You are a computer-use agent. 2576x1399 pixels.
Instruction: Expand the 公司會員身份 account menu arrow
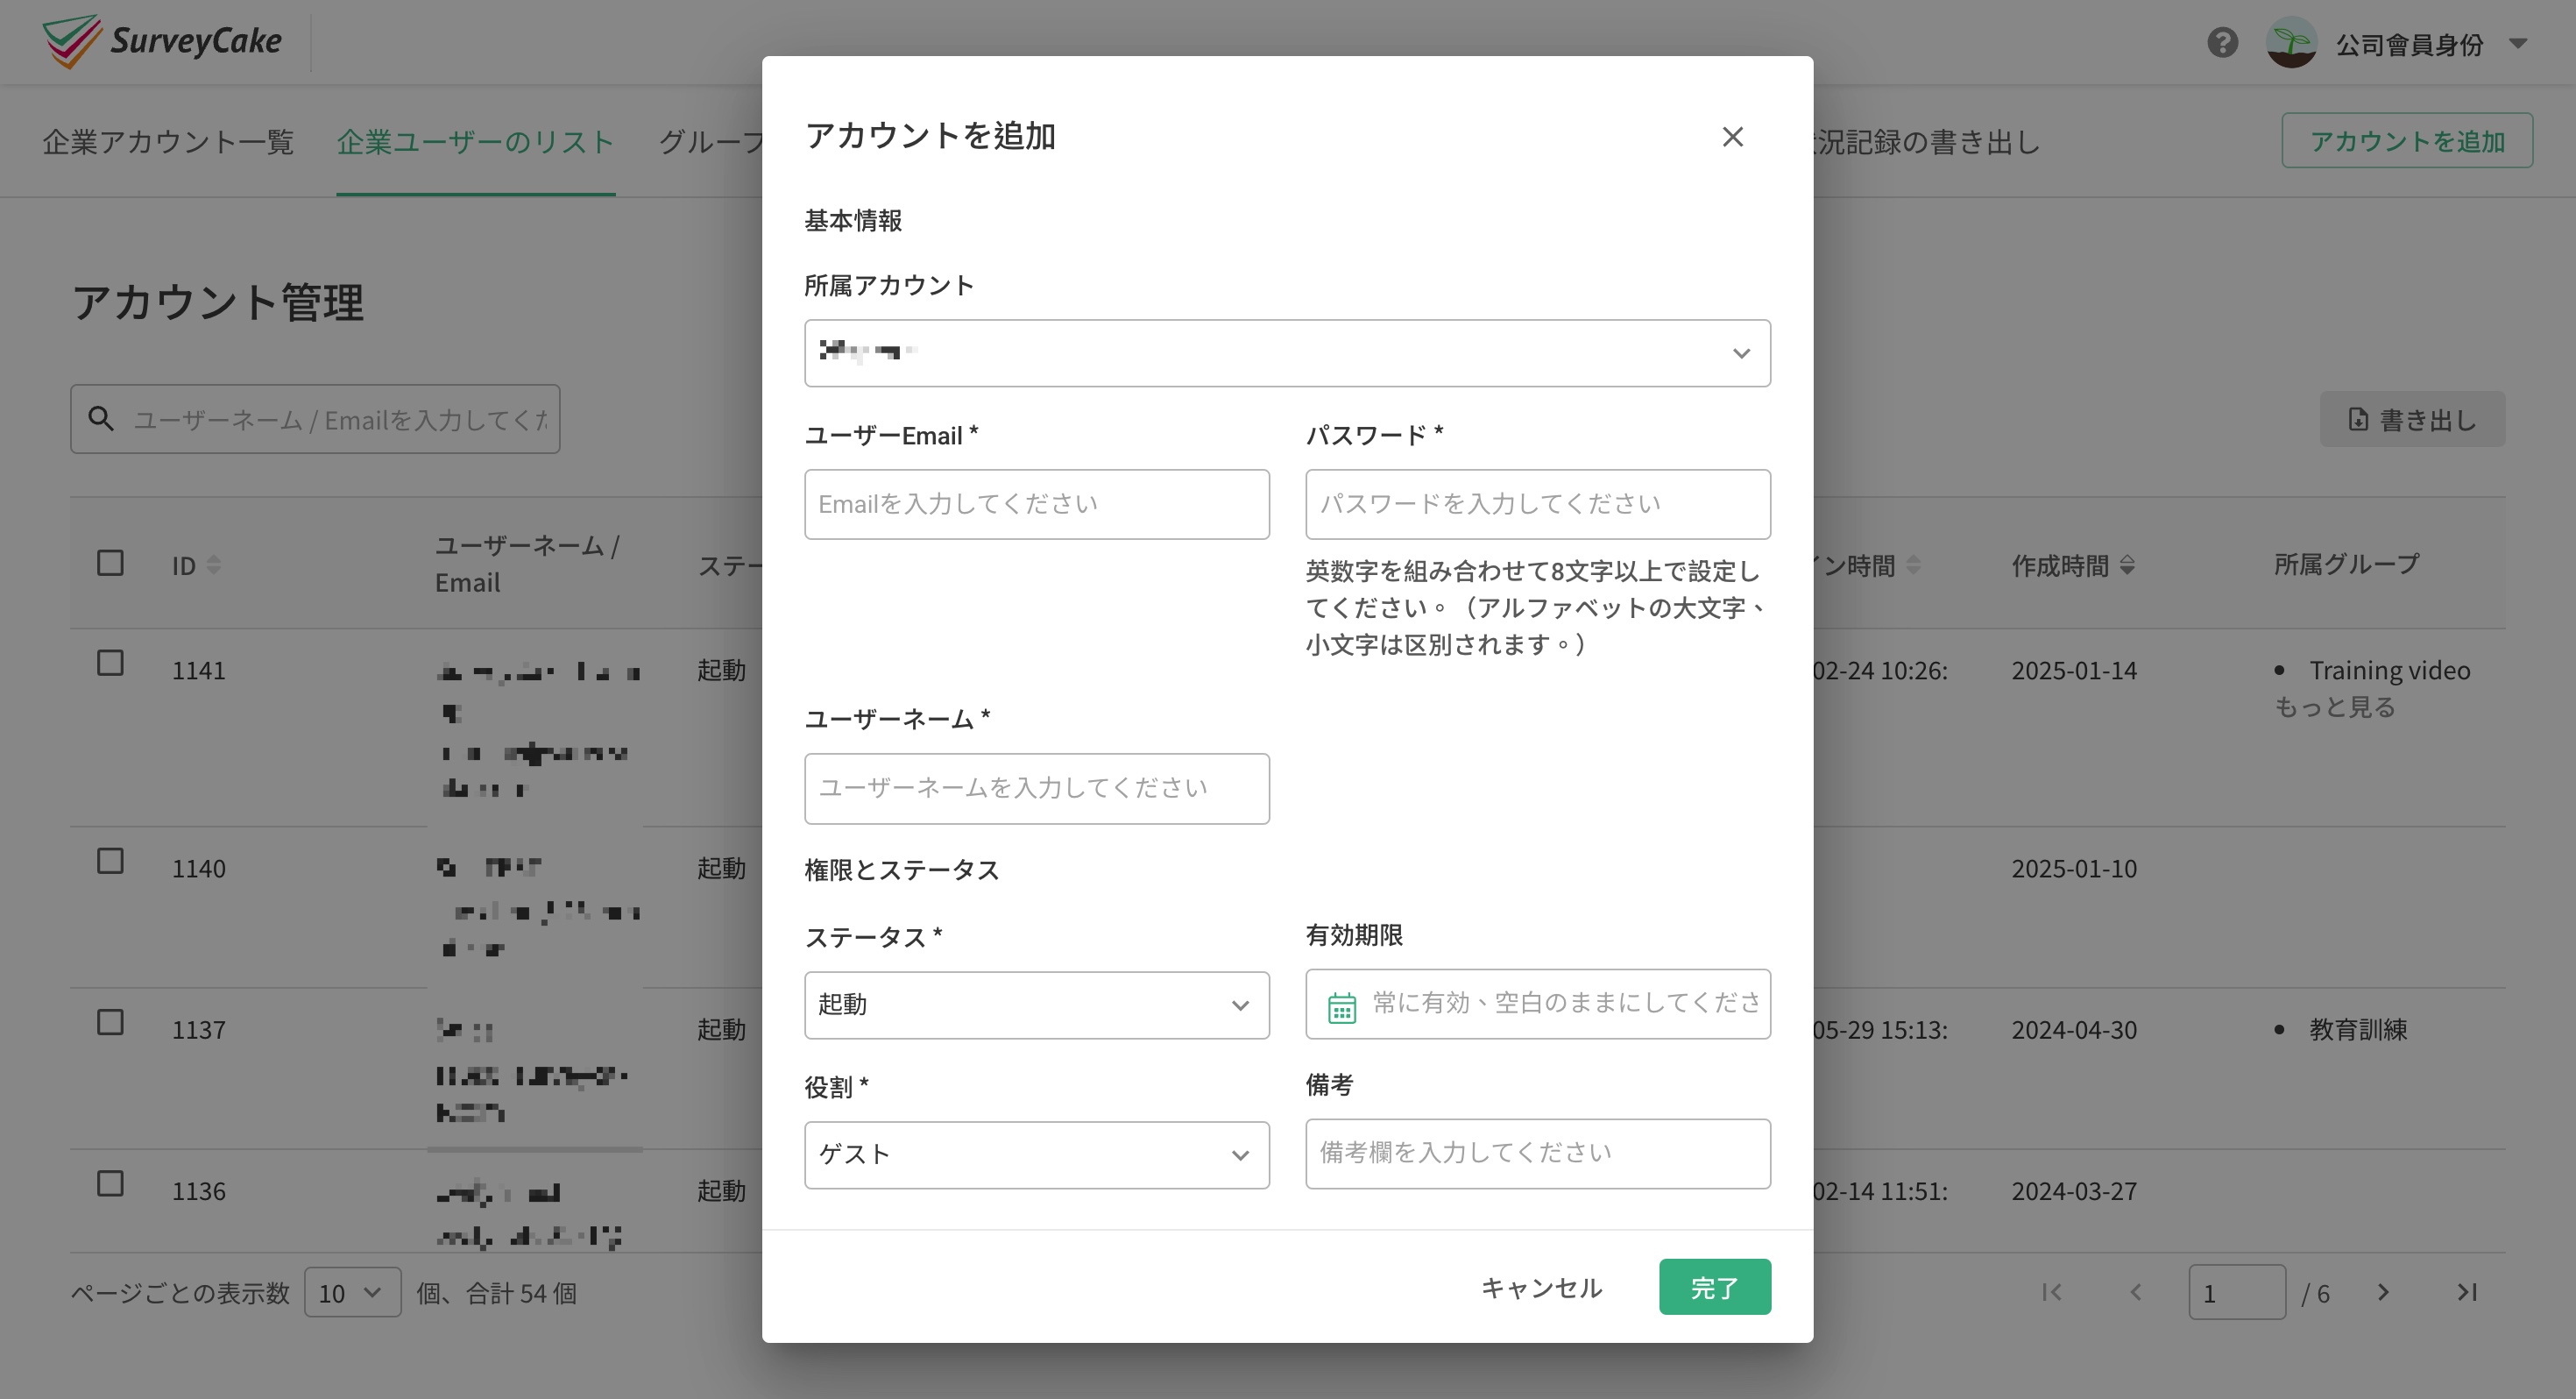click(x=2518, y=44)
